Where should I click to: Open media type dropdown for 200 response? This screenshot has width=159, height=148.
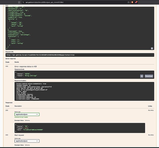(x=27, y=114)
